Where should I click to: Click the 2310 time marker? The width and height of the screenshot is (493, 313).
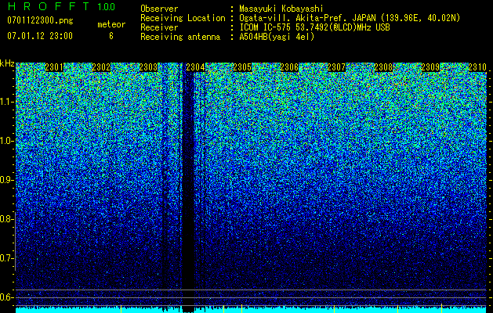tap(477, 67)
